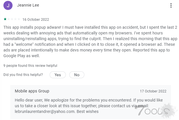Click the Mobile apps Group developer name
The height and width of the screenshot is (120, 179).
(32, 91)
